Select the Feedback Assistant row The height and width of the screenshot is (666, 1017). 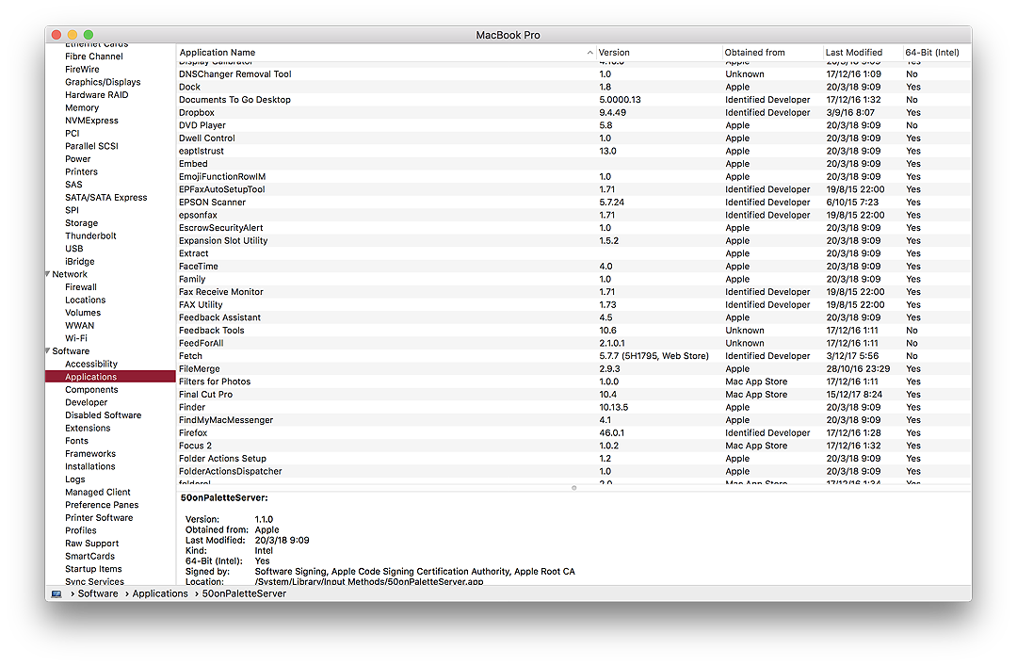(573, 317)
